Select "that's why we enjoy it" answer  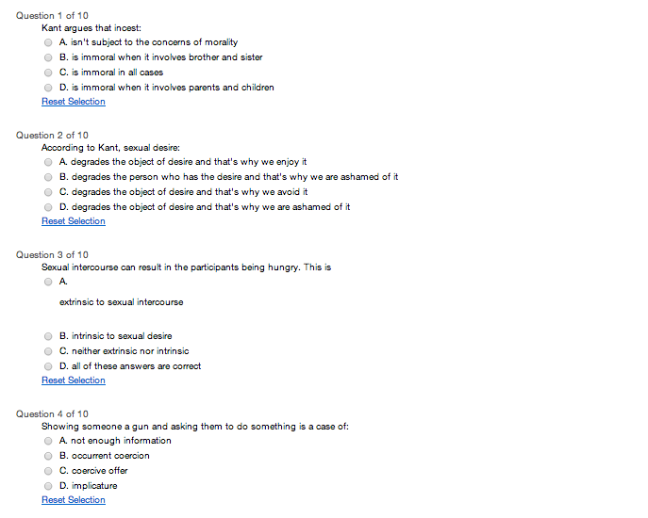48,162
